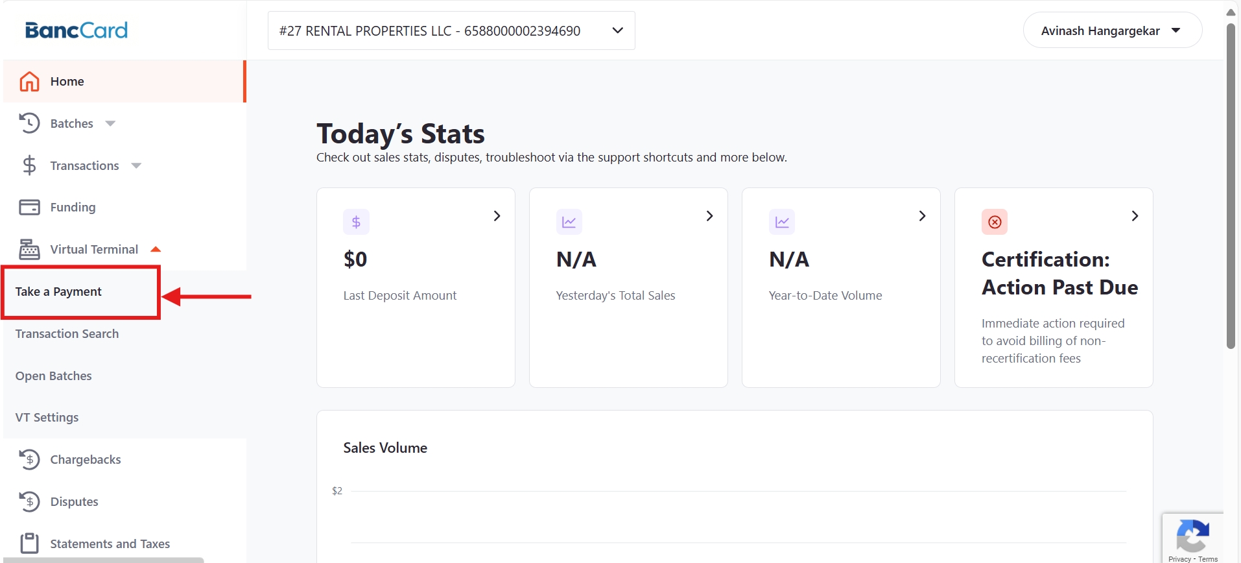Open Yesterday's Total Sales card arrow

[709, 216]
